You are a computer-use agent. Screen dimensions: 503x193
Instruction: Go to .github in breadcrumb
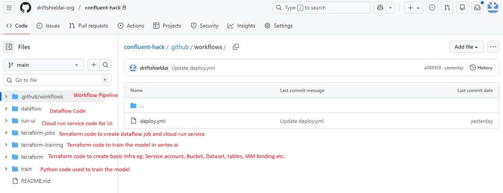[179, 47]
